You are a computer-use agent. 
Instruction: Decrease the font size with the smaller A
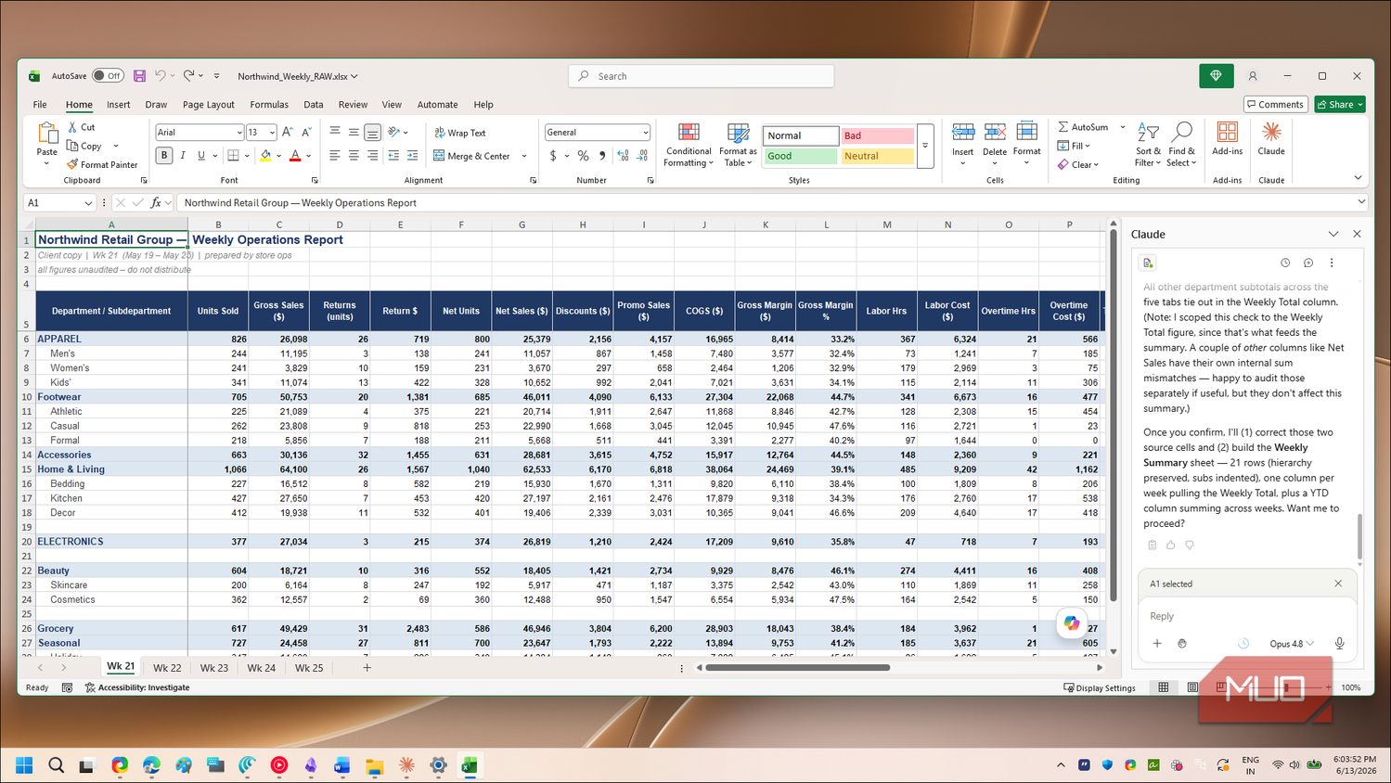click(x=306, y=133)
